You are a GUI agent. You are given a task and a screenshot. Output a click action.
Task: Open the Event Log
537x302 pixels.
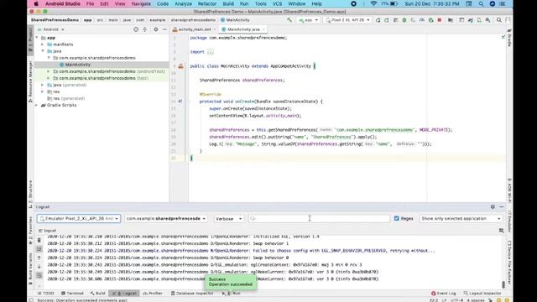pyautogui.click(x=444, y=294)
